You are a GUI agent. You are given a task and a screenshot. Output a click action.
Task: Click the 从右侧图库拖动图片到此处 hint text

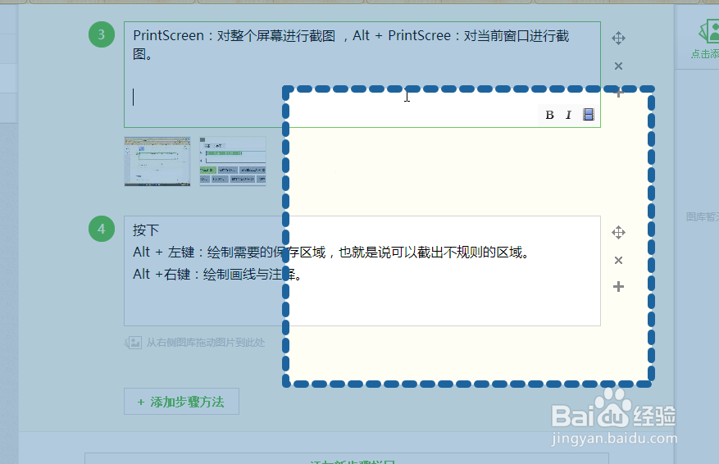(x=206, y=343)
